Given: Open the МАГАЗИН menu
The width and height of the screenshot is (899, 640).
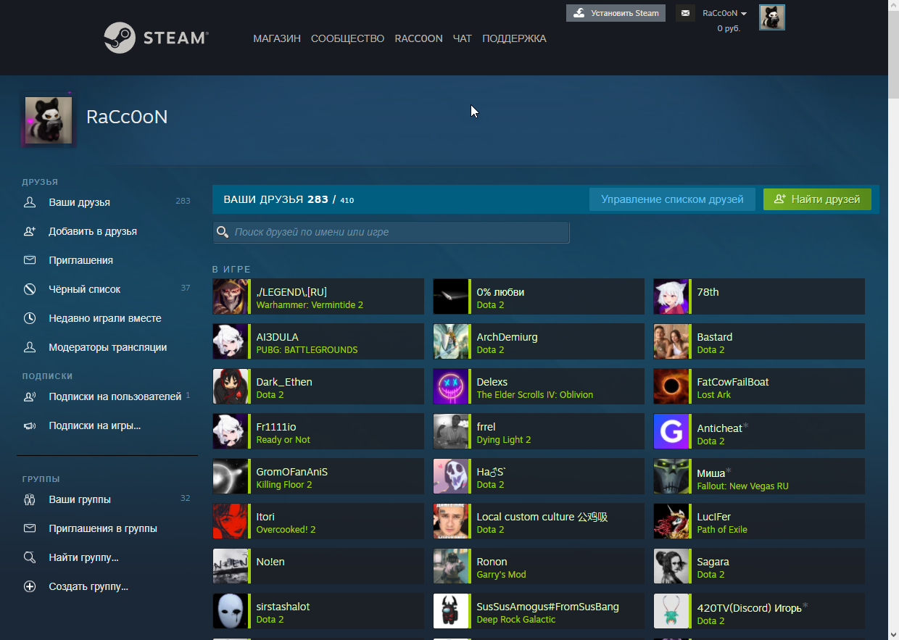Looking at the screenshot, I should click(x=277, y=38).
